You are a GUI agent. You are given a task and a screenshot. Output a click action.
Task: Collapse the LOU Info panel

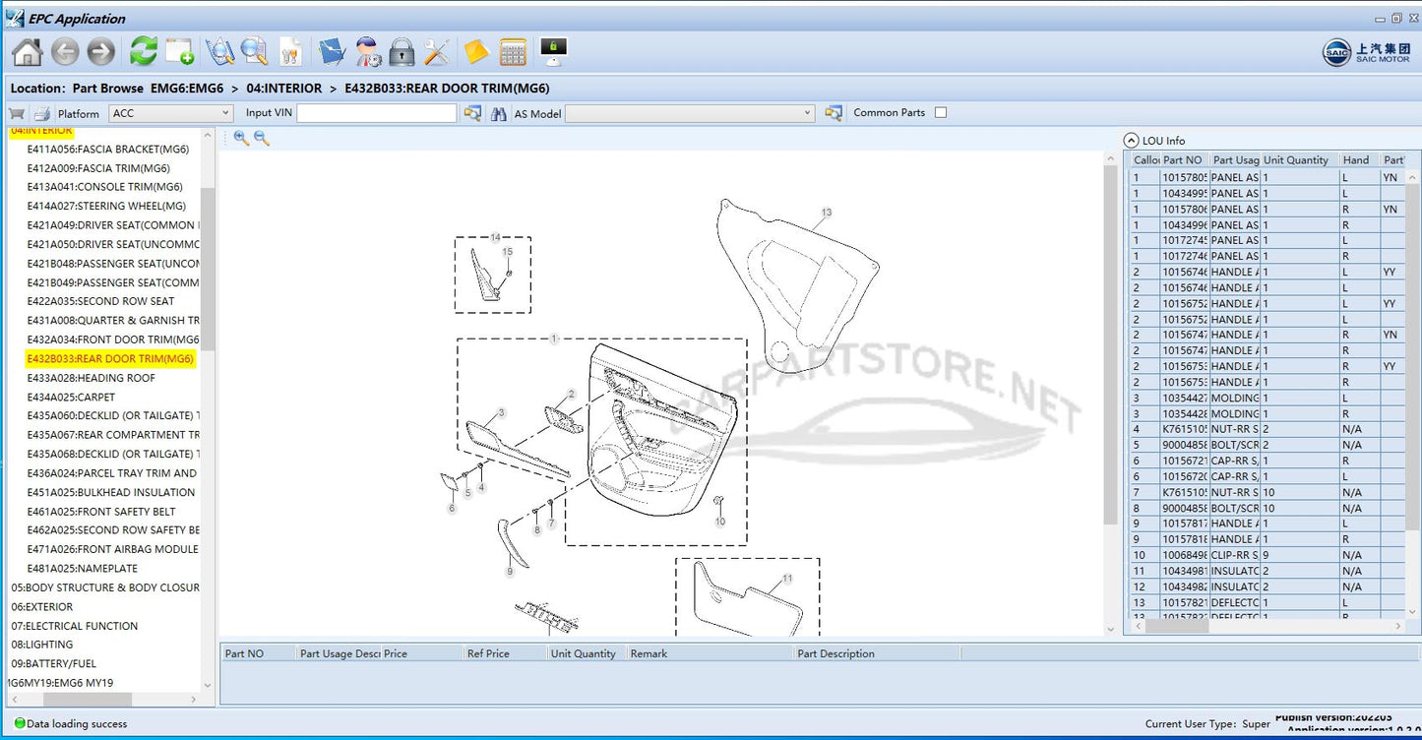tap(1132, 141)
